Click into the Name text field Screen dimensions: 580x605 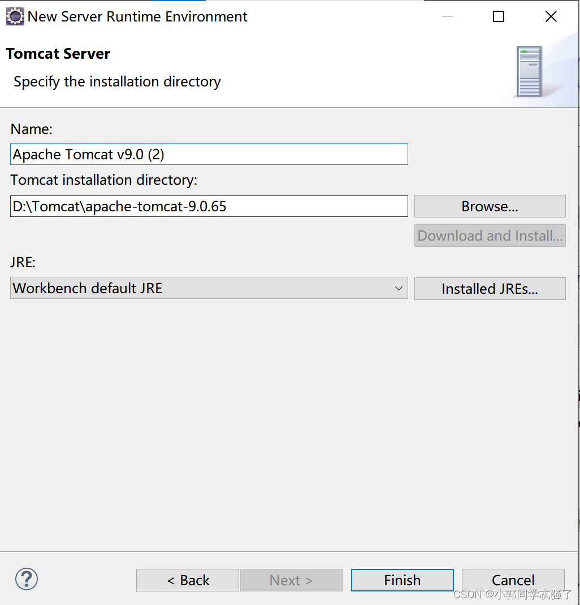209,154
